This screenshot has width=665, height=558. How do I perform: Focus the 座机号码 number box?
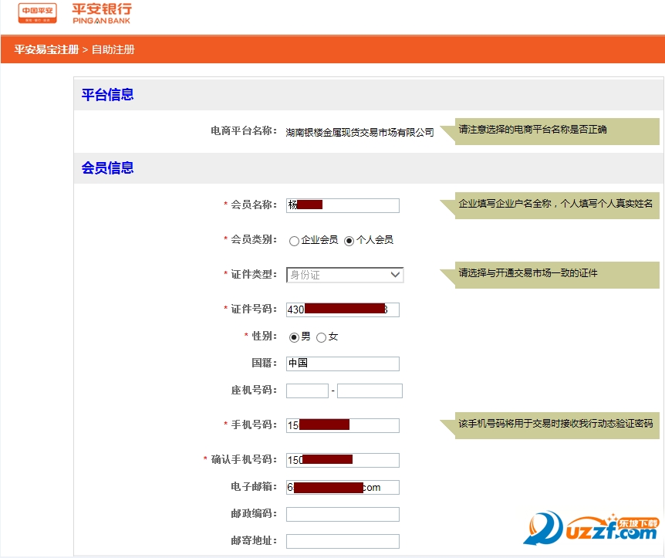pyautogui.click(x=370, y=391)
